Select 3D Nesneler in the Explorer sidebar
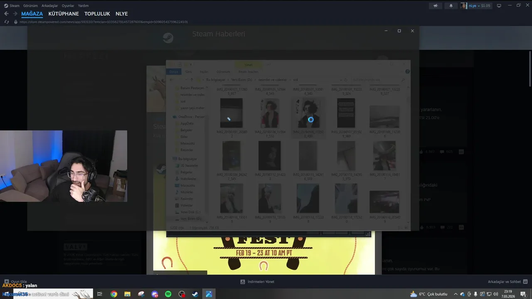Screen dimensions: 532x299 [x=187, y=165]
